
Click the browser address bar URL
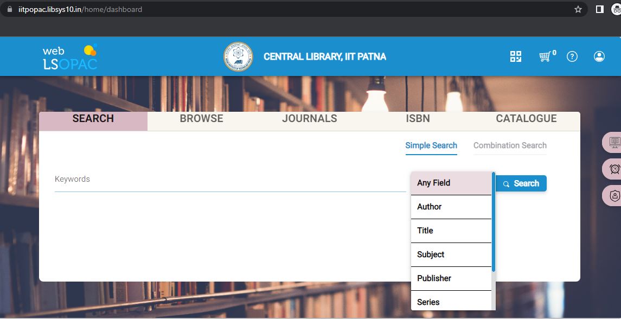(x=80, y=9)
